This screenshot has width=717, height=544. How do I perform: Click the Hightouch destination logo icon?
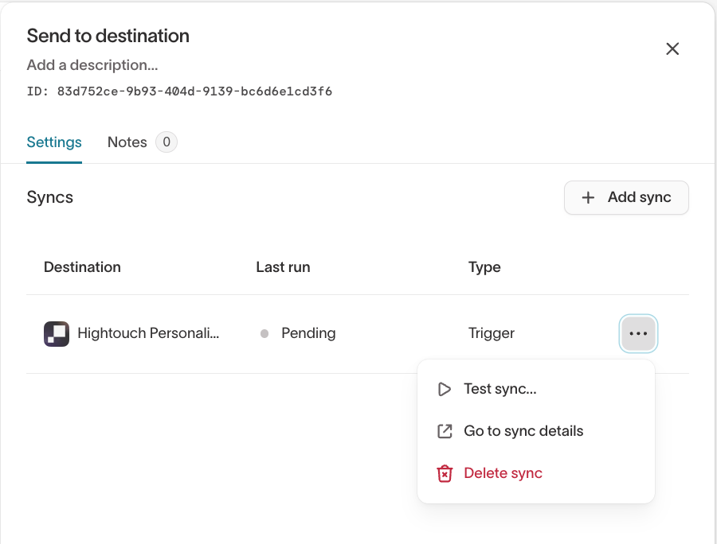point(56,333)
